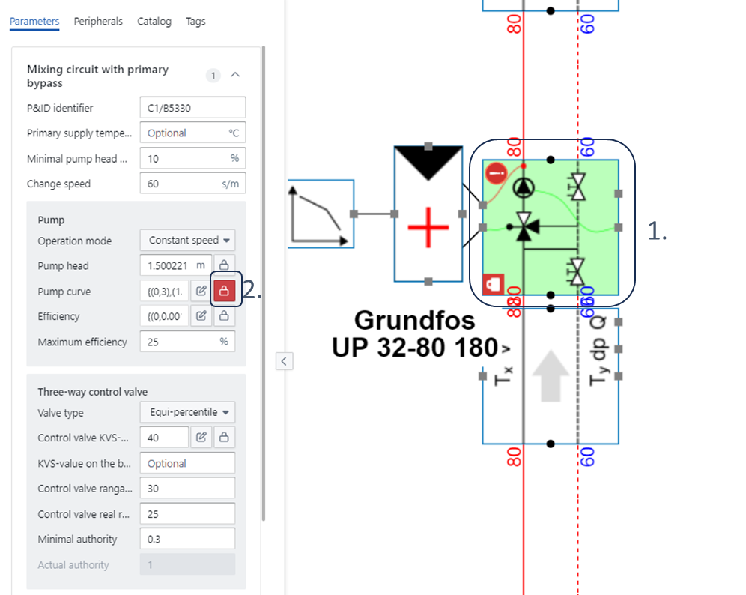This screenshot has width=746, height=595.
Task: Click the P&ID identifier field
Action: pos(192,108)
